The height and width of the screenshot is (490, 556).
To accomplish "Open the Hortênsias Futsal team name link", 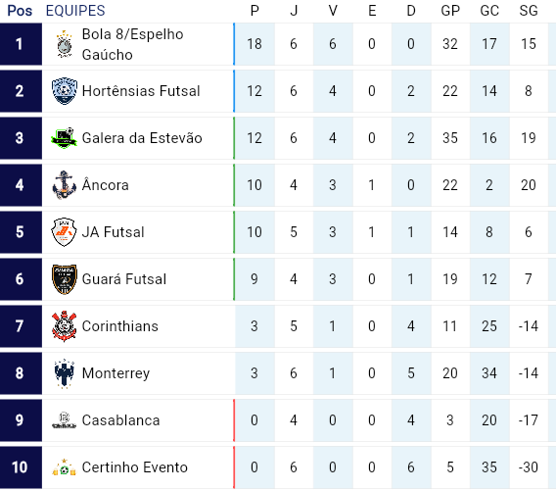I will (x=141, y=91).
